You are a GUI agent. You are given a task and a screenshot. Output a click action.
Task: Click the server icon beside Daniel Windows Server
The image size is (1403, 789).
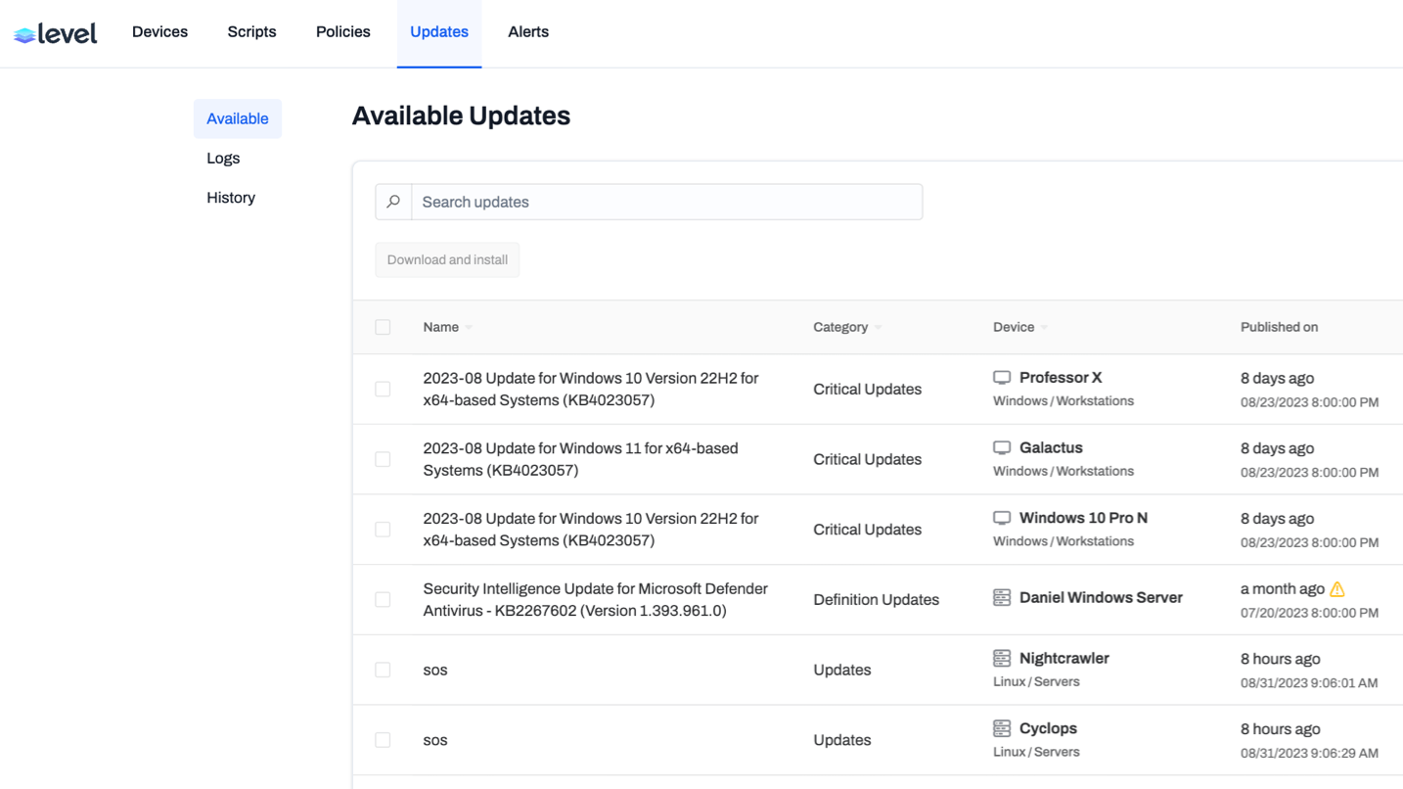(1002, 598)
